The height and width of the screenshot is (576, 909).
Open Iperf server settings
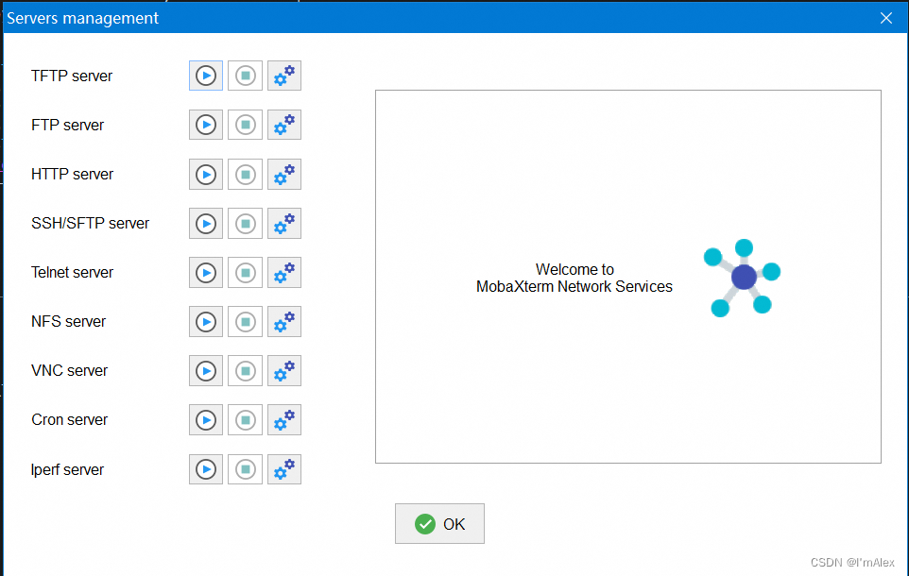click(284, 468)
